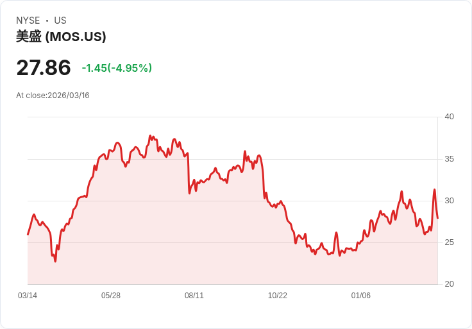Click the 20 price axis label

pos(449,284)
